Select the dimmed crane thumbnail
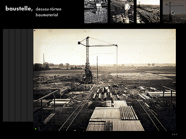This screenshot has height=139, width=186. click(174, 11)
